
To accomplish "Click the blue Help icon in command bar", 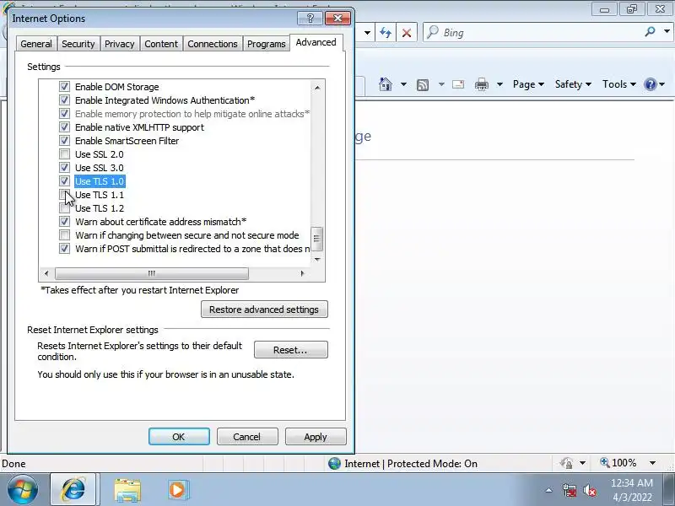I will pyautogui.click(x=650, y=84).
